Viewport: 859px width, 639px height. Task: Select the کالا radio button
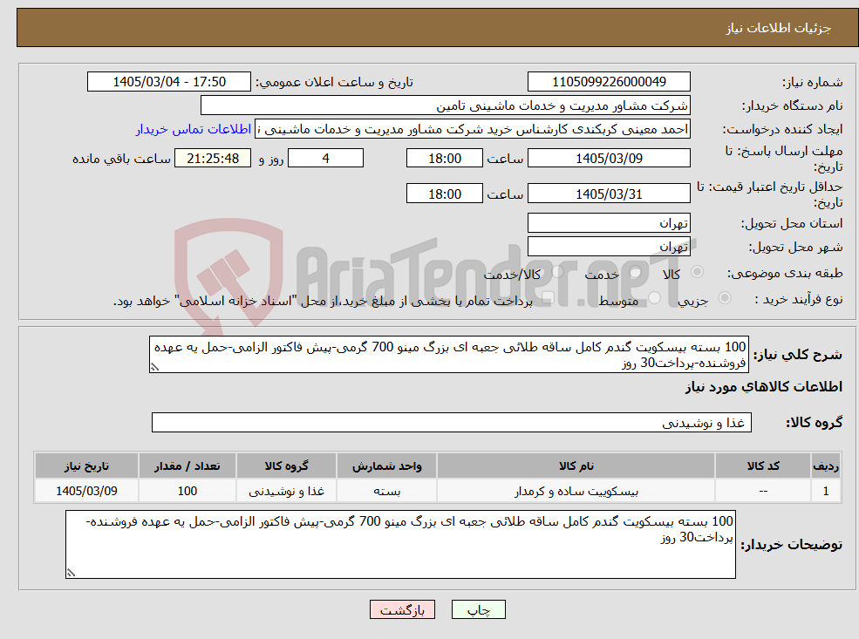coord(698,272)
